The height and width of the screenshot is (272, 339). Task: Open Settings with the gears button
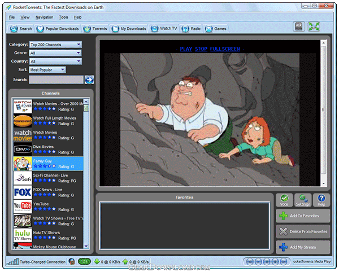tap(303, 200)
